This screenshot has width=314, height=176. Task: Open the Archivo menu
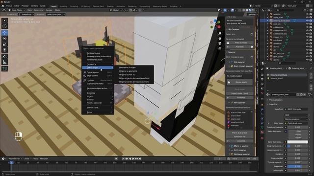(x=9, y=6)
